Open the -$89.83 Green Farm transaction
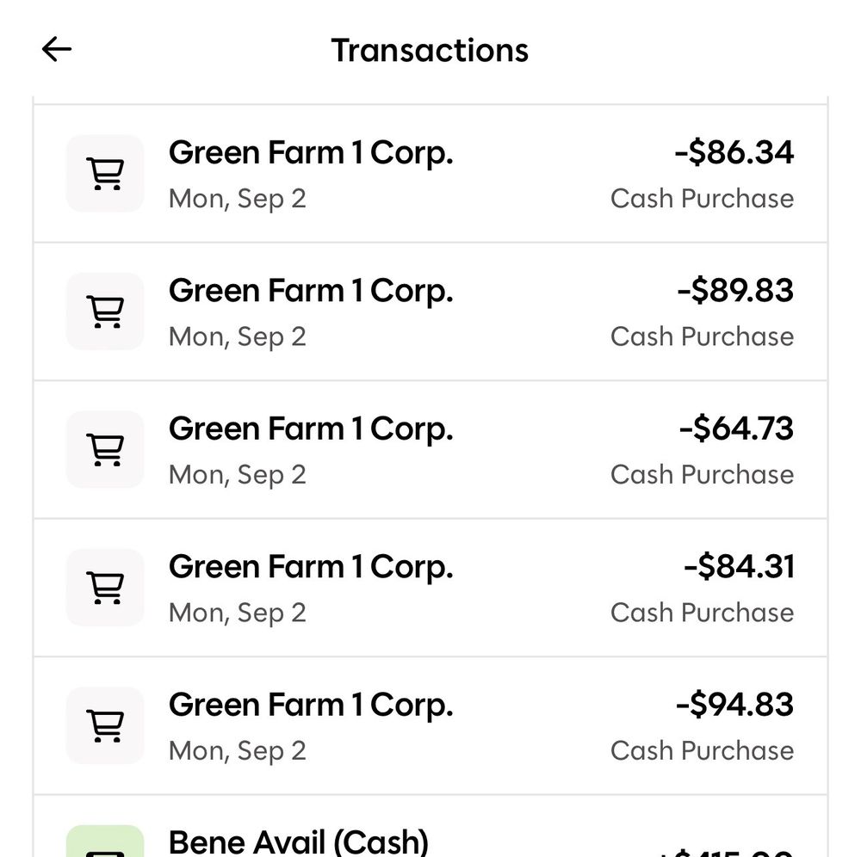This screenshot has height=857, width=861. click(430, 311)
